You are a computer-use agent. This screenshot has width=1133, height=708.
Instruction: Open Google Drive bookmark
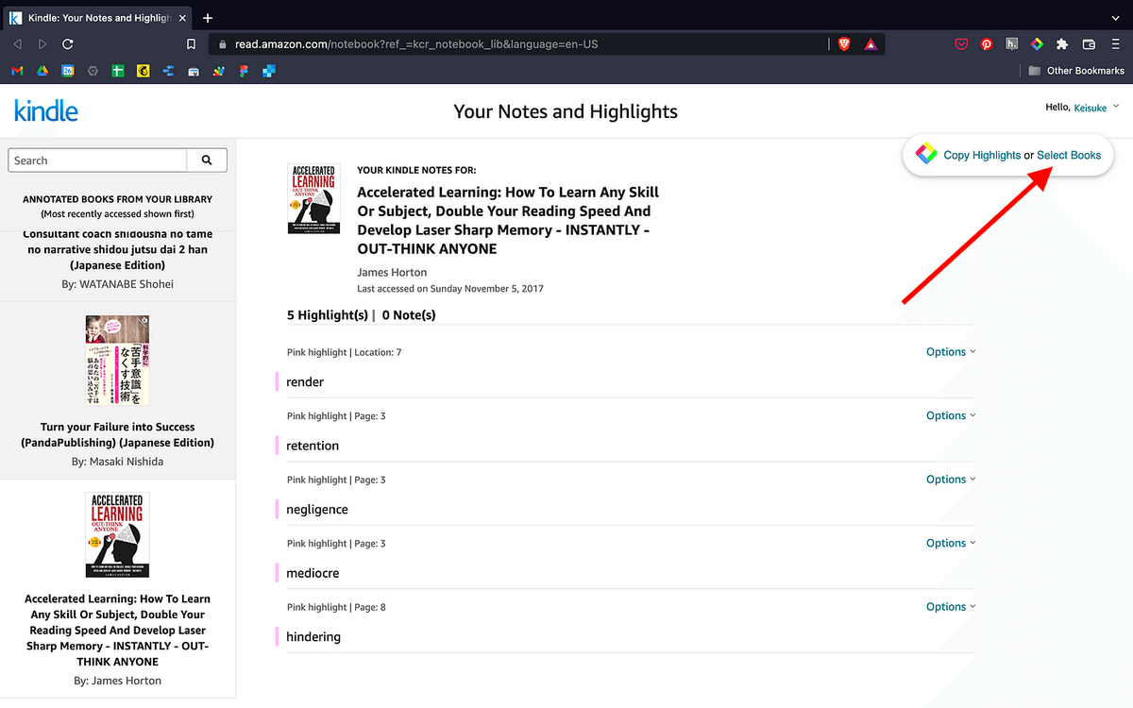[42, 71]
